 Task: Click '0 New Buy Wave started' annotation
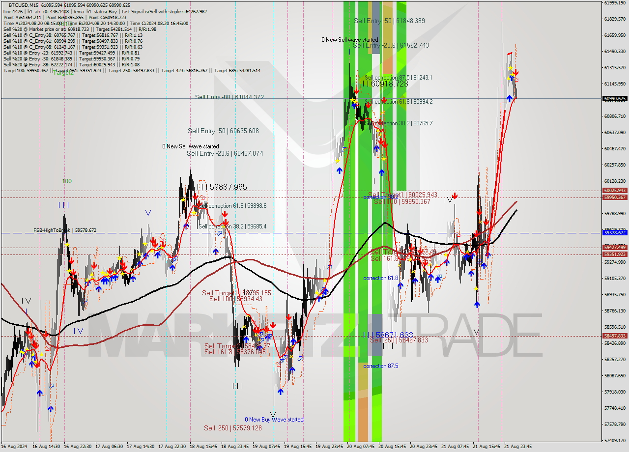[274, 420]
